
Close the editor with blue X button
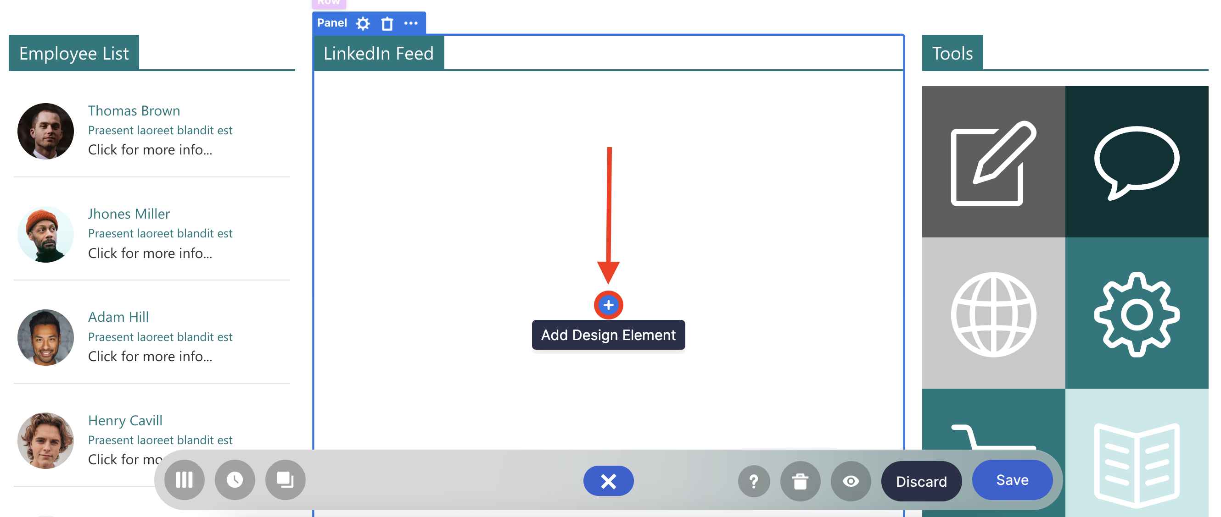608,481
